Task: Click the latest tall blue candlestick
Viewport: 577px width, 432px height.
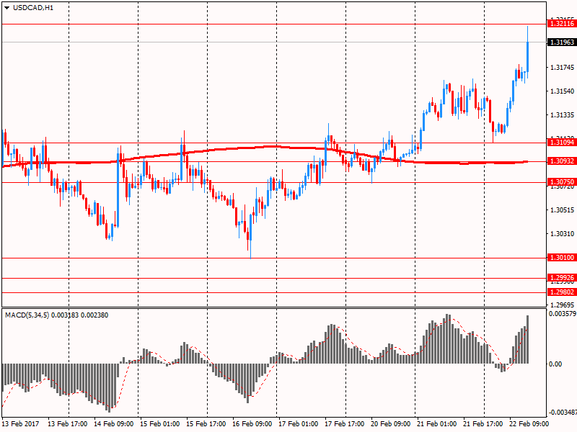Action: 528,56
